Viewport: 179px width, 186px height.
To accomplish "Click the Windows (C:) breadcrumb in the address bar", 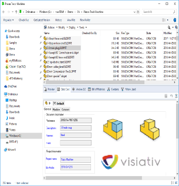I will coord(45,12).
